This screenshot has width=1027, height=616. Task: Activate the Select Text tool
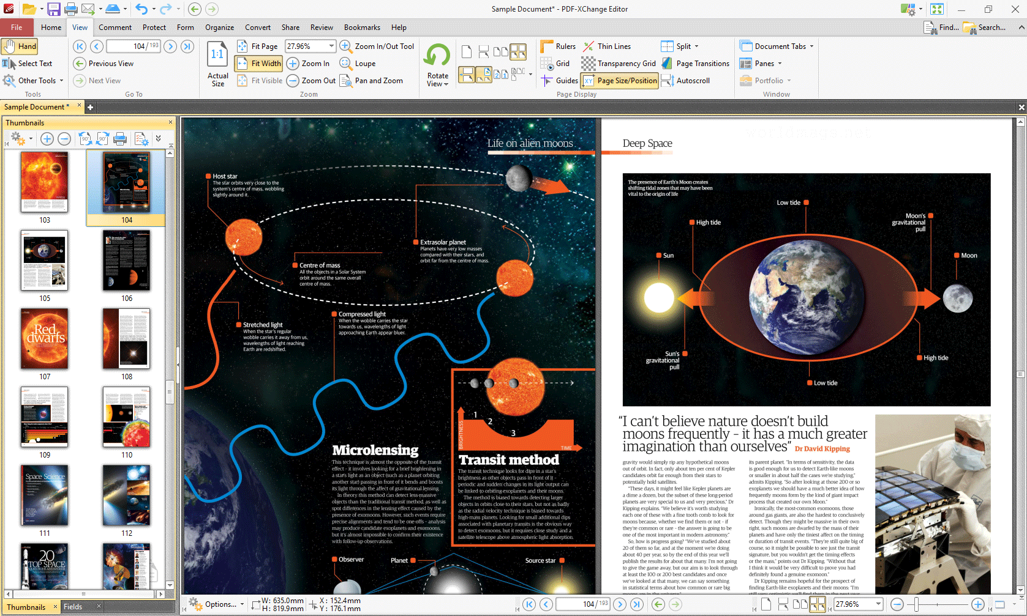[x=28, y=64]
